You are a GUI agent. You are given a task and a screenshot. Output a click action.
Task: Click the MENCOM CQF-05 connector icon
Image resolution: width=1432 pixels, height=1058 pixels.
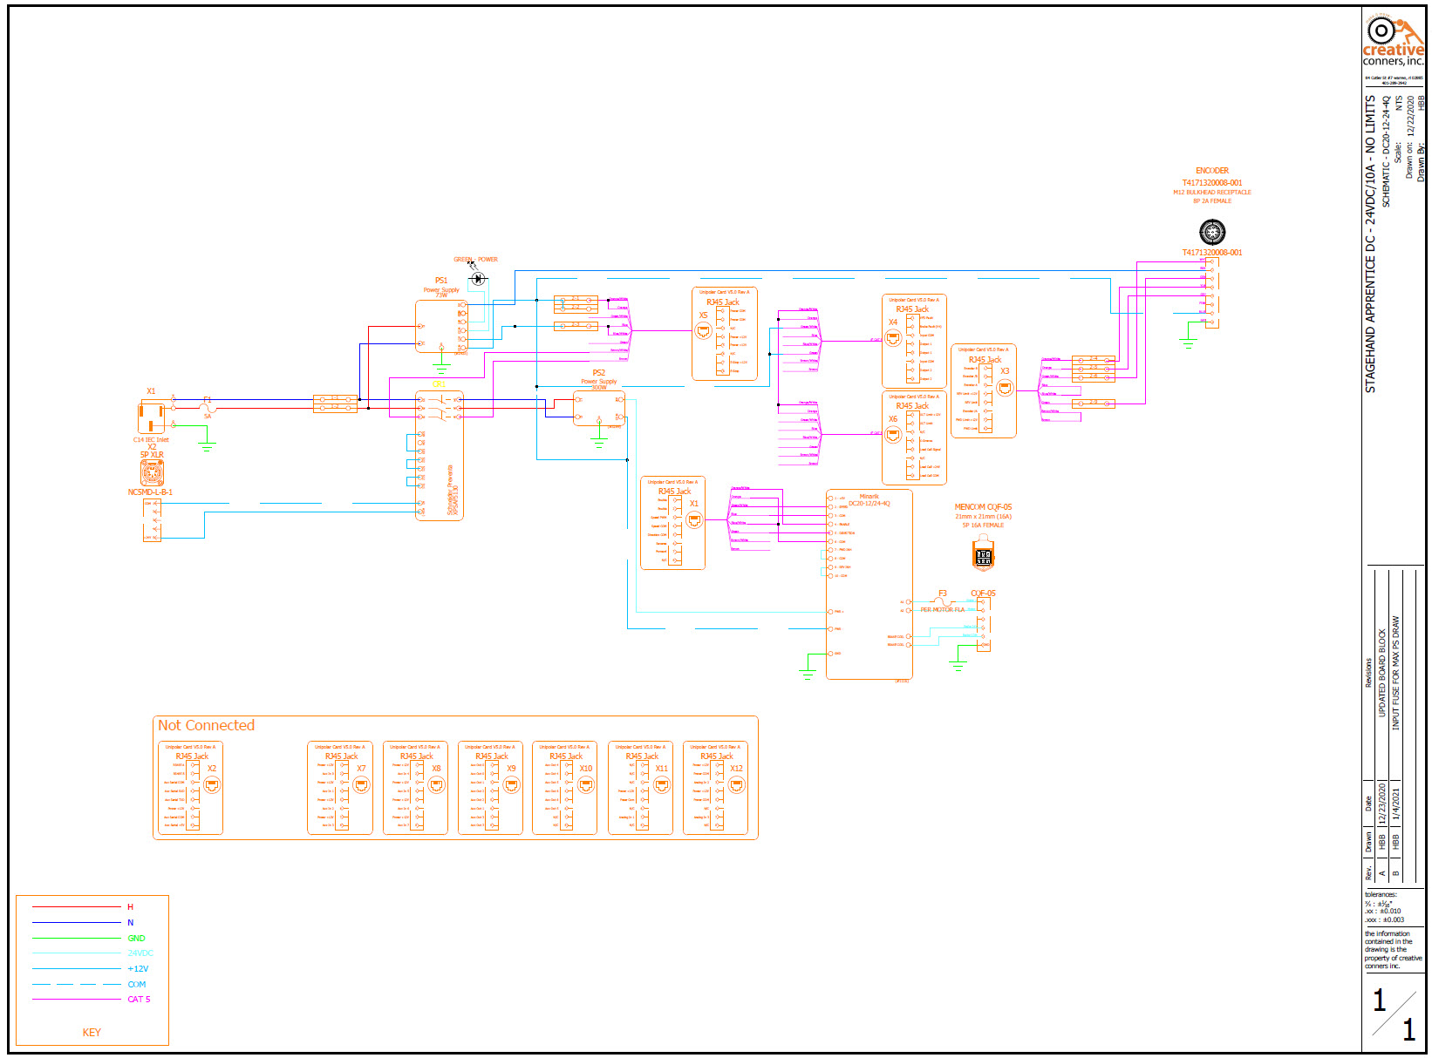(983, 555)
